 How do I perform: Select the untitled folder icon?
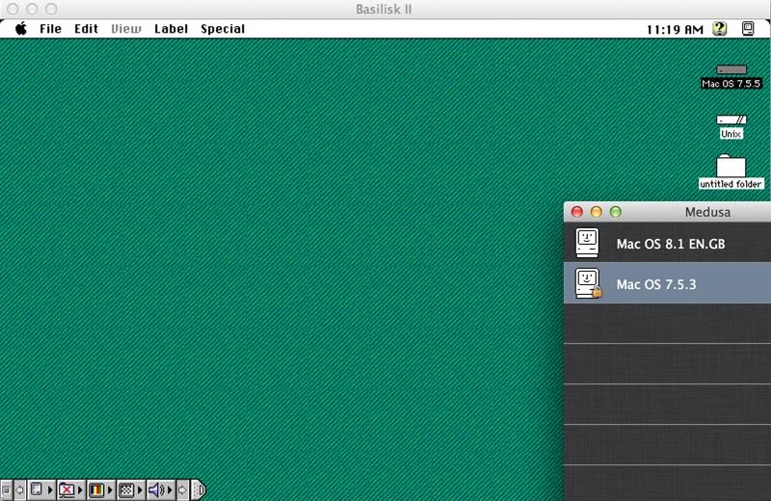click(x=731, y=166)
